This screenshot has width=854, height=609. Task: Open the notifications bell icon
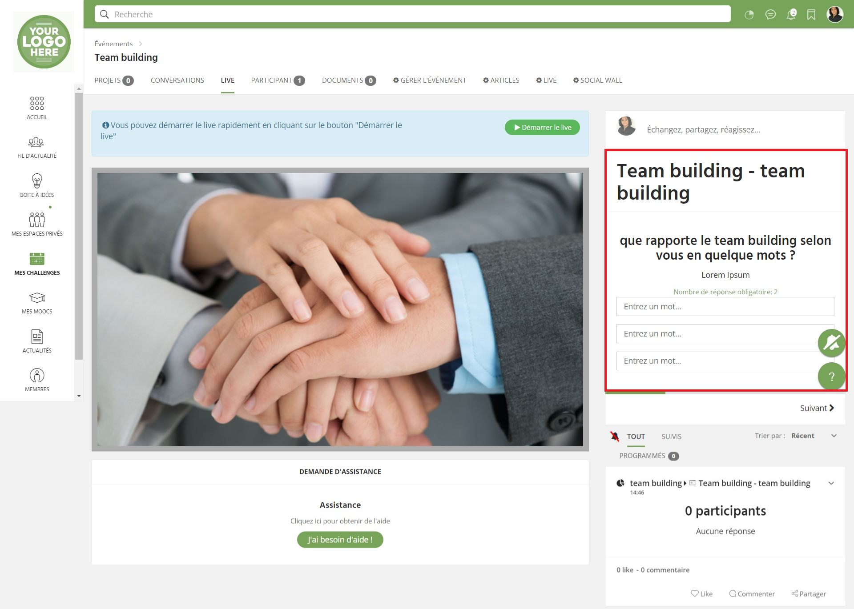pyautogui.click(x=791, y=15)
